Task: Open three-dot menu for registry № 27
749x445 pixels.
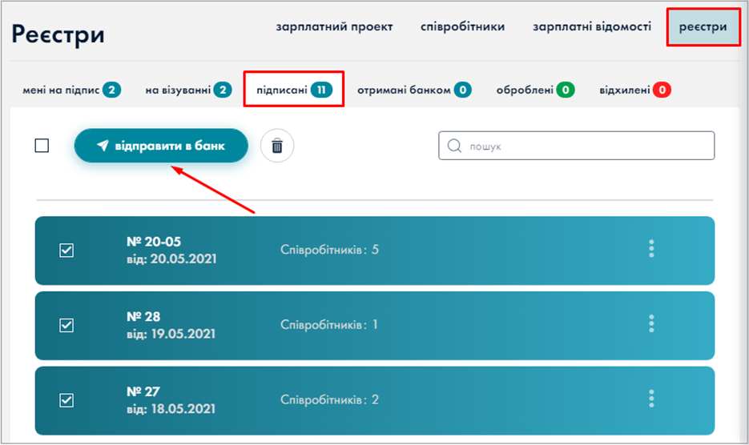Action: point(651,399)
